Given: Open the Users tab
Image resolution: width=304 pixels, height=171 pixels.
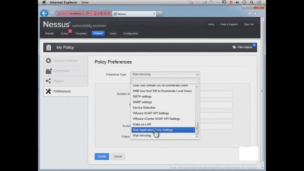Looking at the screenshot, I should 113,33.
